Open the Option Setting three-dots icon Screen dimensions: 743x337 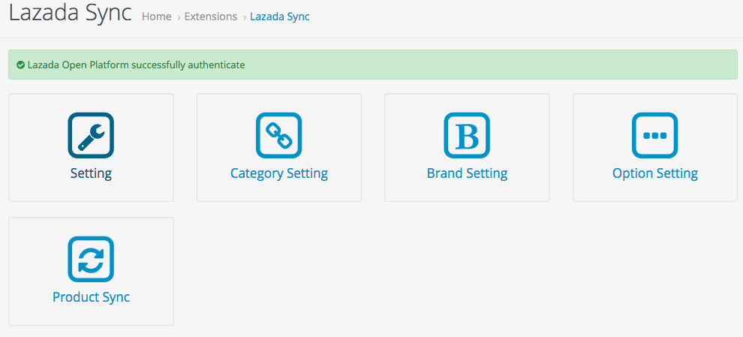[654, 135]
